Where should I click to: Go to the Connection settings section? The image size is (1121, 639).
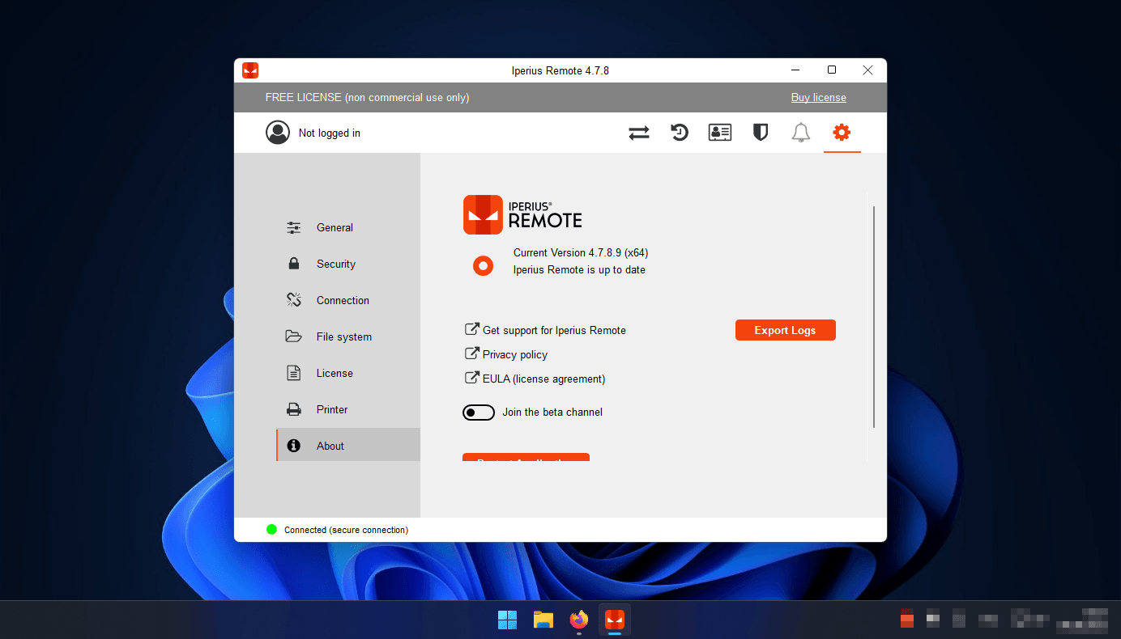(x=348, y=301)
